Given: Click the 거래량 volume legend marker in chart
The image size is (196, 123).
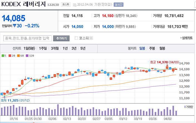Looking at the screenshot, I should coord(185,107).
